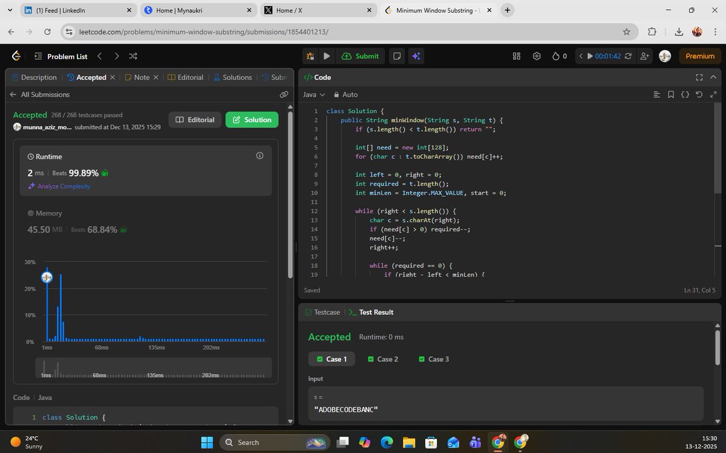Viewport: 726px width, 453px height.
Task: Bookmark this page with star icon
Action: coord(626,31)
